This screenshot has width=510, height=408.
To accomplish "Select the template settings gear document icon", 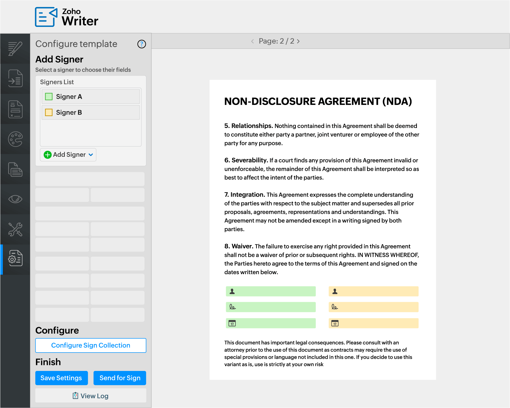I will pos(15,258).
